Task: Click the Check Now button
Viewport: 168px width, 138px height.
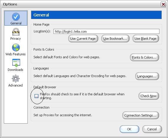Action: [149, 96]
